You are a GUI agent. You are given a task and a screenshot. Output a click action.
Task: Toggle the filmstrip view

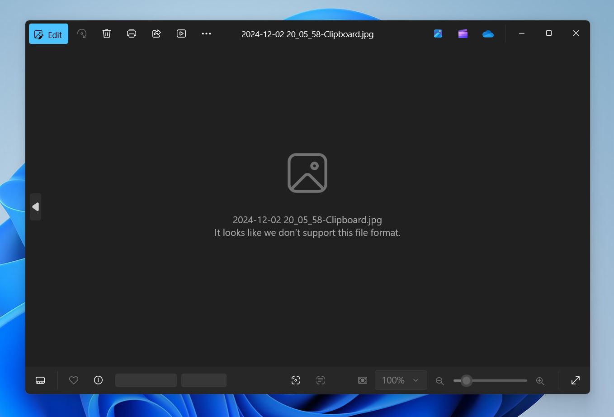tap(40, 380)
